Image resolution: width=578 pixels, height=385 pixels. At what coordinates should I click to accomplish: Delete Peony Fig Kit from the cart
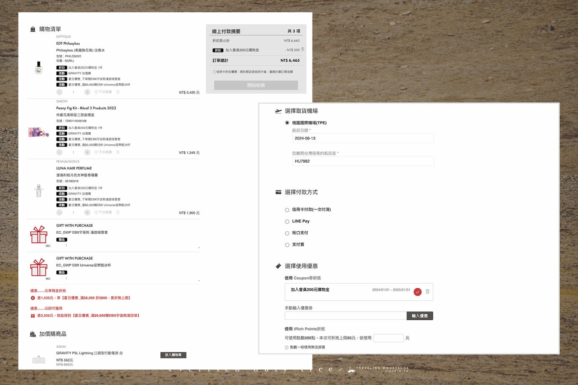[118, 152]
